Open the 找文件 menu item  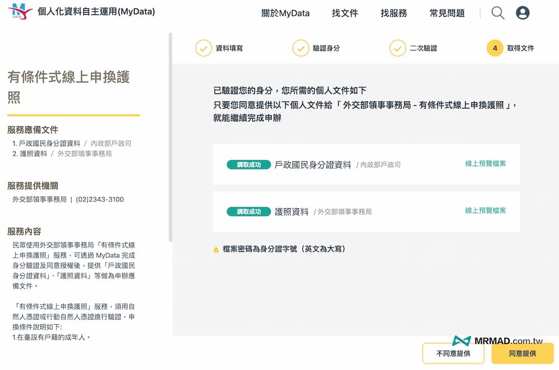(x=345, y=13)
